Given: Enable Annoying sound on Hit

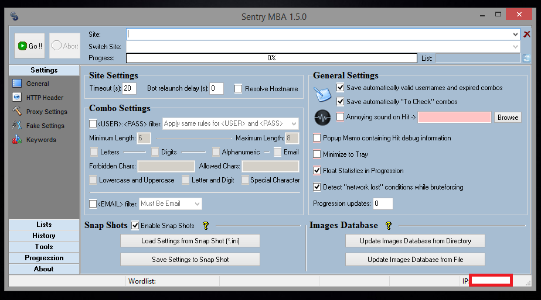Looking at the screenshot, I should pyautogui.click(x=340, y=117).
